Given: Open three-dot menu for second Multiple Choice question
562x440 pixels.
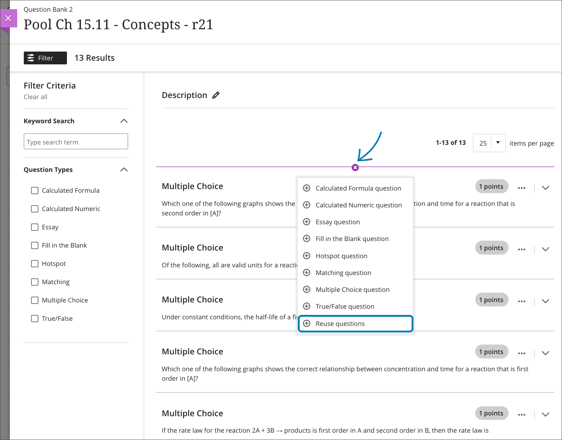Looking at the screenshot, I should tap(521, 249).
